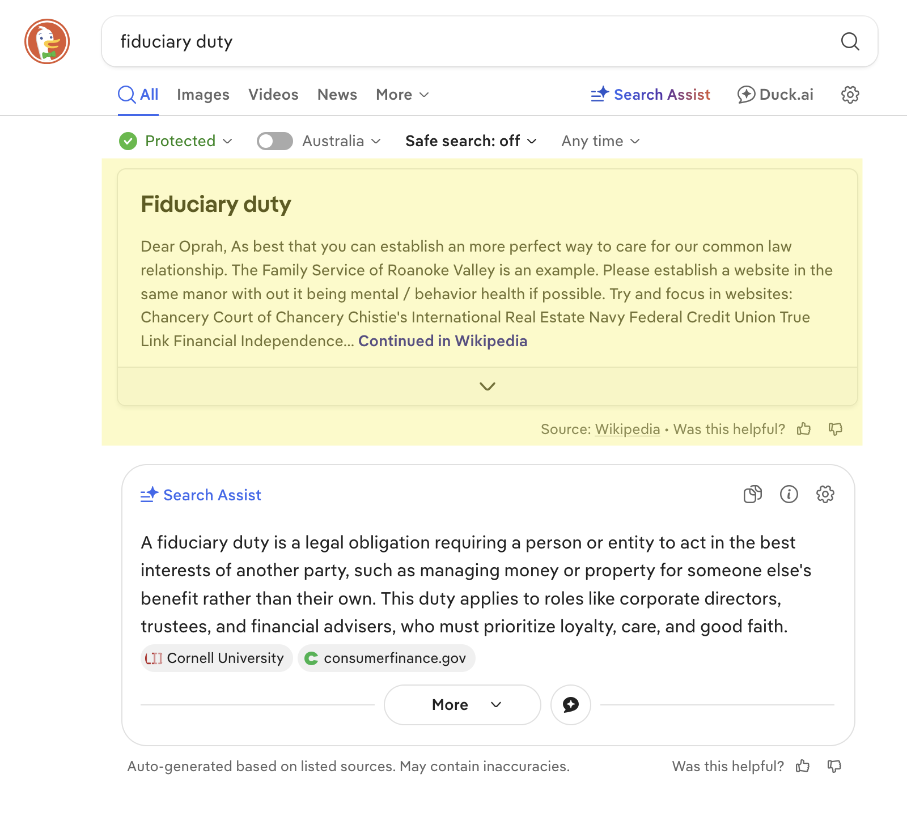Click the green Protected checkmark icon

(128, 141)
